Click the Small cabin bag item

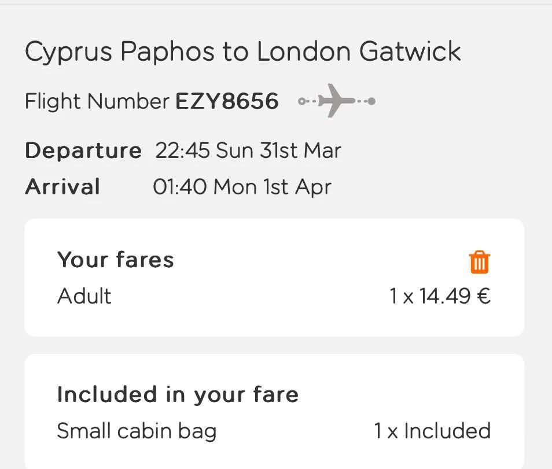[137, 431]
